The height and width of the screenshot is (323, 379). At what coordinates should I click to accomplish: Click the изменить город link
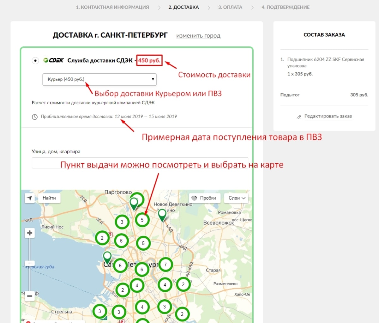tap(198, 36)
